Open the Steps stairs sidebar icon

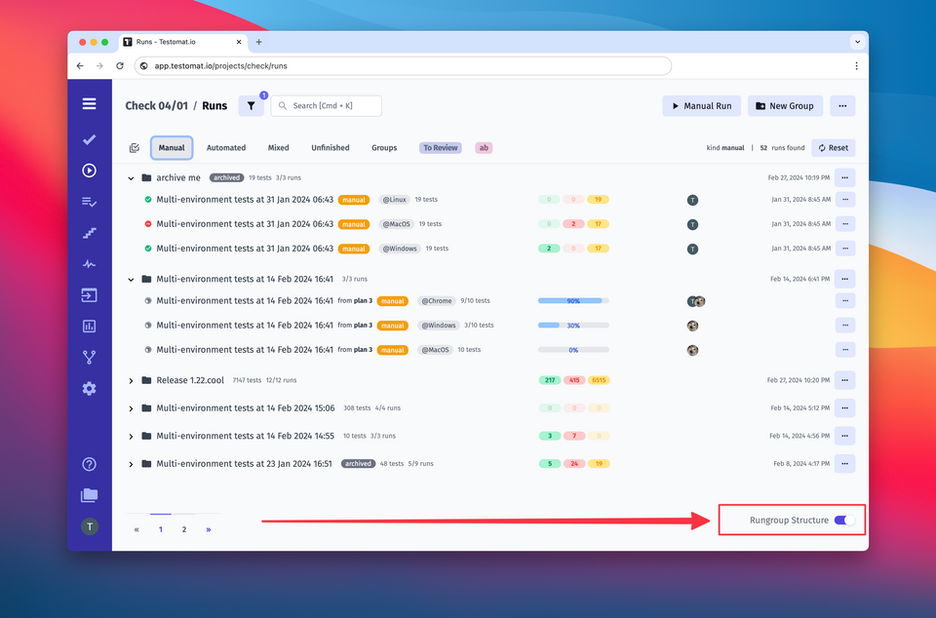pyautogui.click(x=89, y=233)
